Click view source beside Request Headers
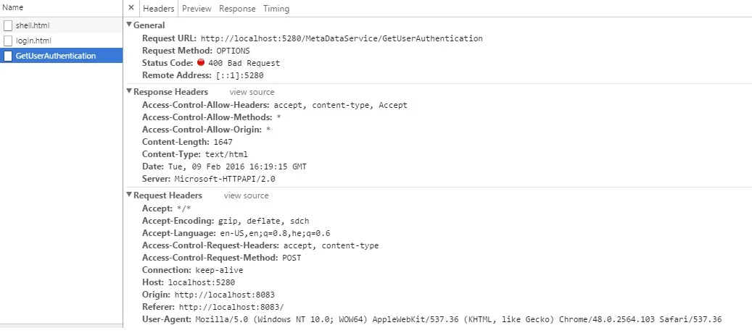Screen dimensions: 752x333 [x=246, y=195]
